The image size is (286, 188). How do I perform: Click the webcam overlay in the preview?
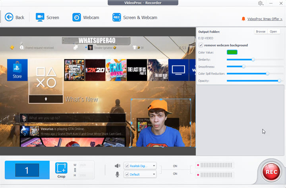click(x=161, y=123)
